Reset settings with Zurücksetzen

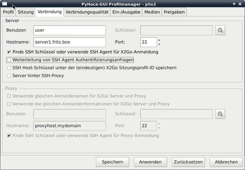188,162
